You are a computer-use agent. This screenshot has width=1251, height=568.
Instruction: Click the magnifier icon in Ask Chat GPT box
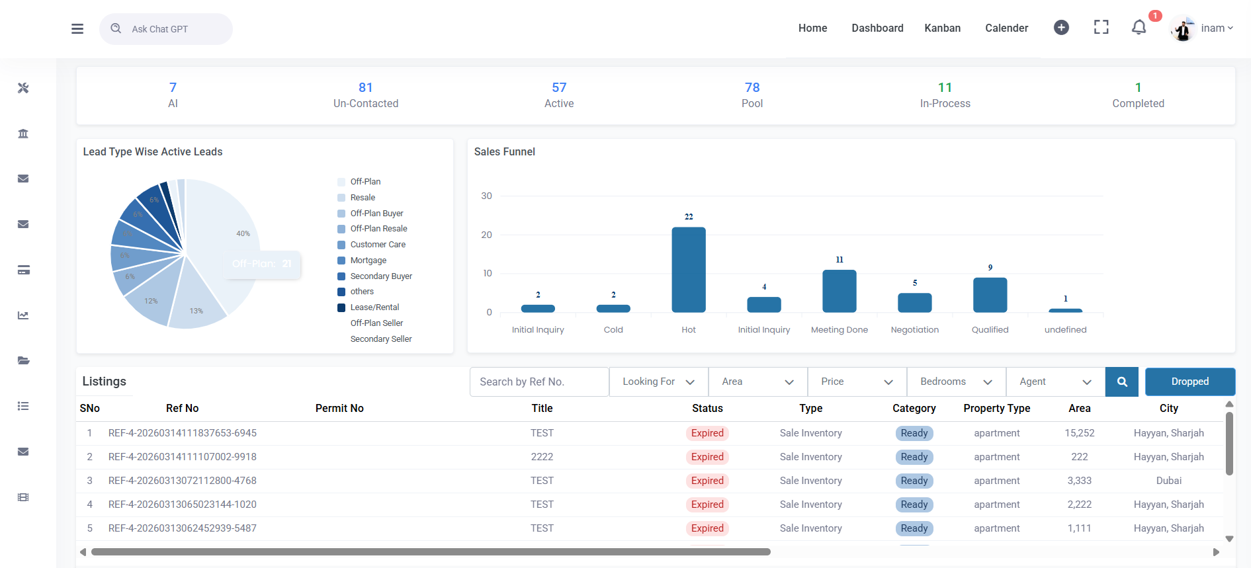(x=116, y=28)
